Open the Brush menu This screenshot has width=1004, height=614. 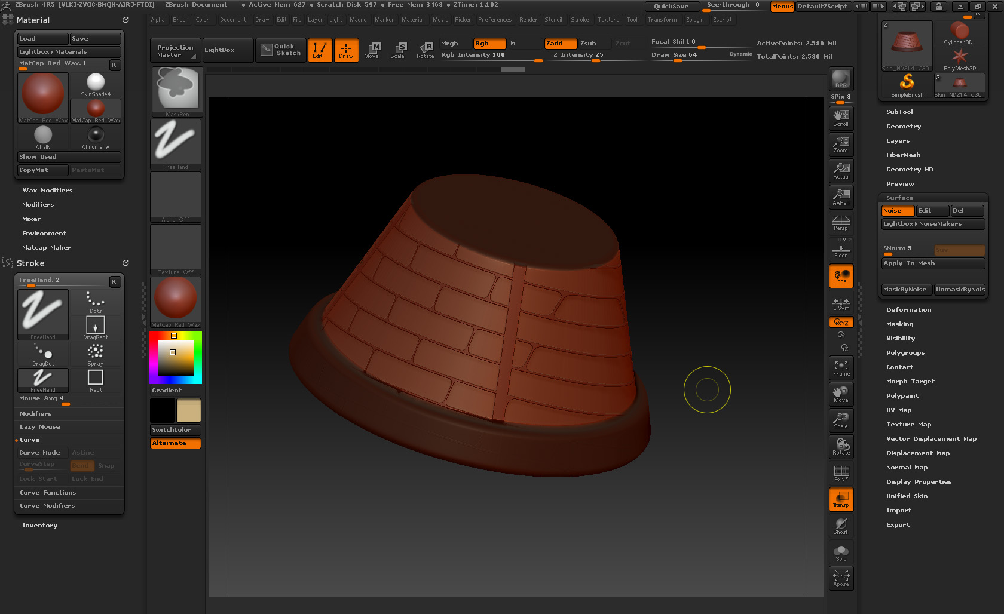[x=180, y=20]
